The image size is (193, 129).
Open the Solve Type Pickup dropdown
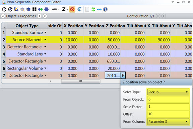(168, 92)
